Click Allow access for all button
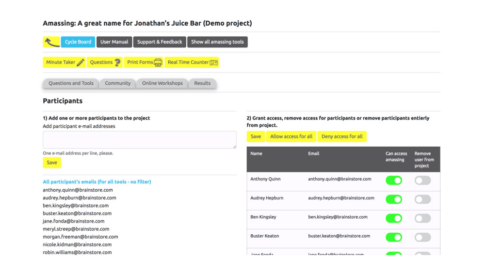This screenshot has height=272, width=485. [291, 136]
